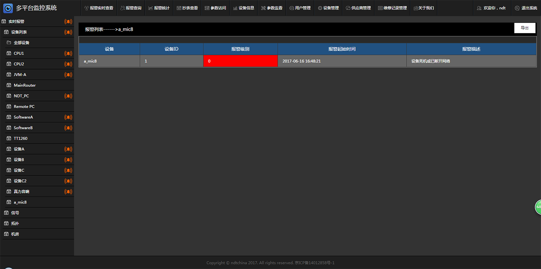Screen dimensions: 541x269
Task: Collapse the 设备列表 tree section
Action: tap(19, 32)
